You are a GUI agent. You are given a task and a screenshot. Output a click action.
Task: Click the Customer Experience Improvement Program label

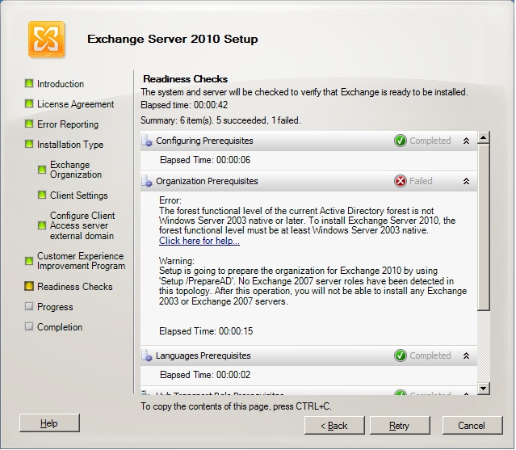tap(82, 261)
